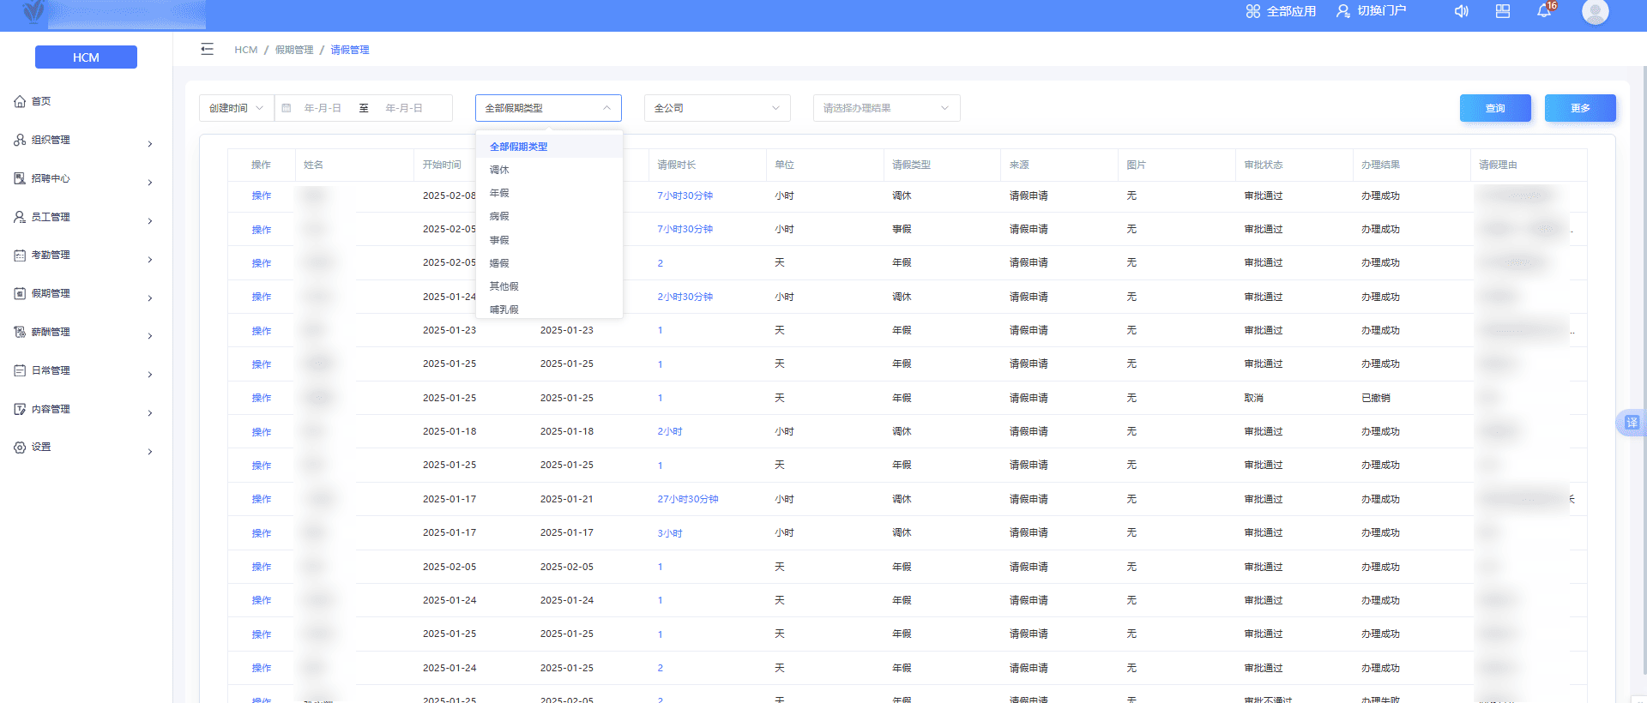
Task: Open the 全公司 company dropdown
Action: [x=716, y=108]
